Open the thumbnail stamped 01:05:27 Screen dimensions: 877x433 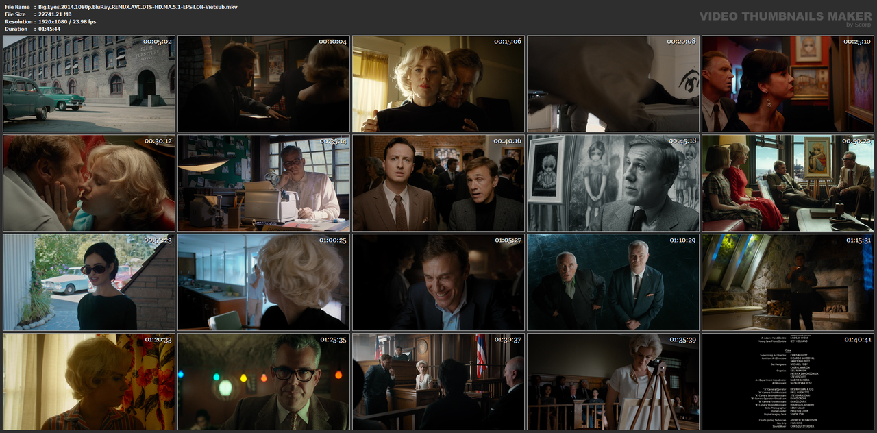click(438, 282)
